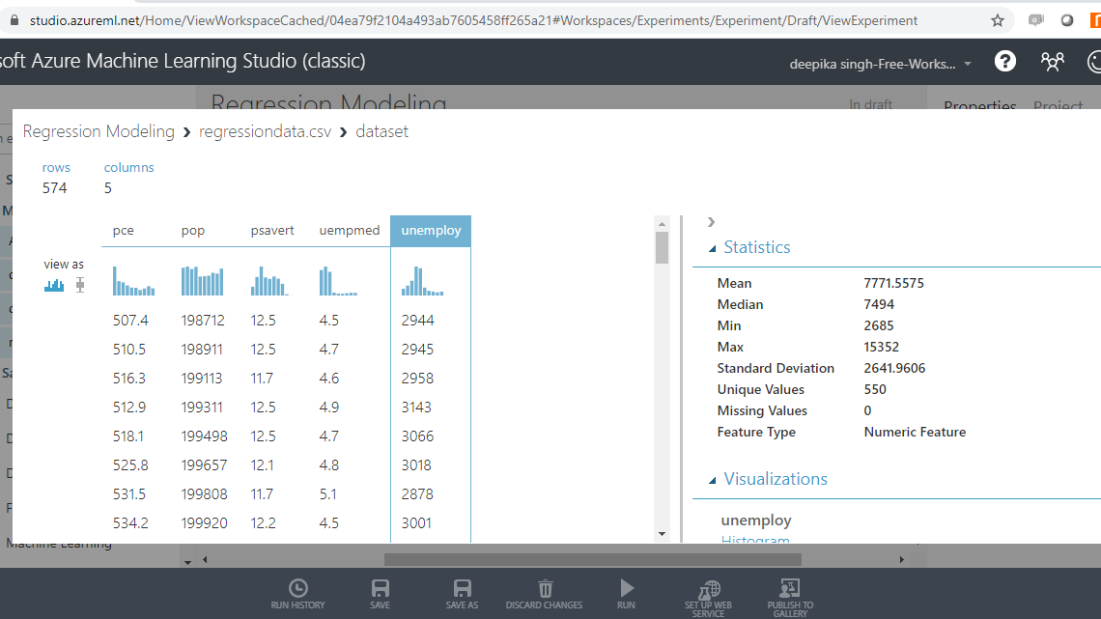Image resolution: width=1101 pixels, height=619 pixels.
Task: Open the help question mark icon
Action: tap(1004, 62)
